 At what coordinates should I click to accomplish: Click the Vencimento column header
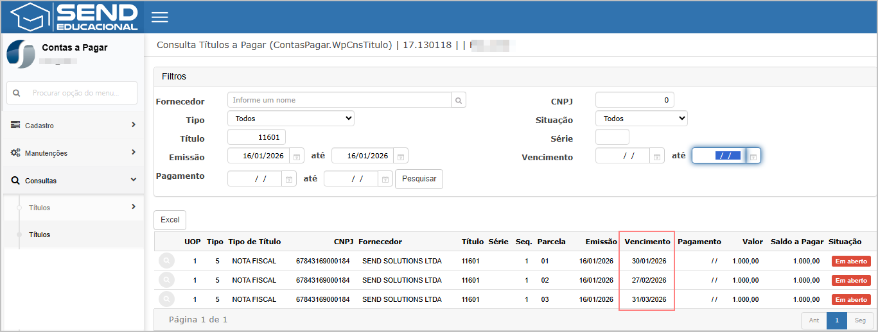coord(647,242)
